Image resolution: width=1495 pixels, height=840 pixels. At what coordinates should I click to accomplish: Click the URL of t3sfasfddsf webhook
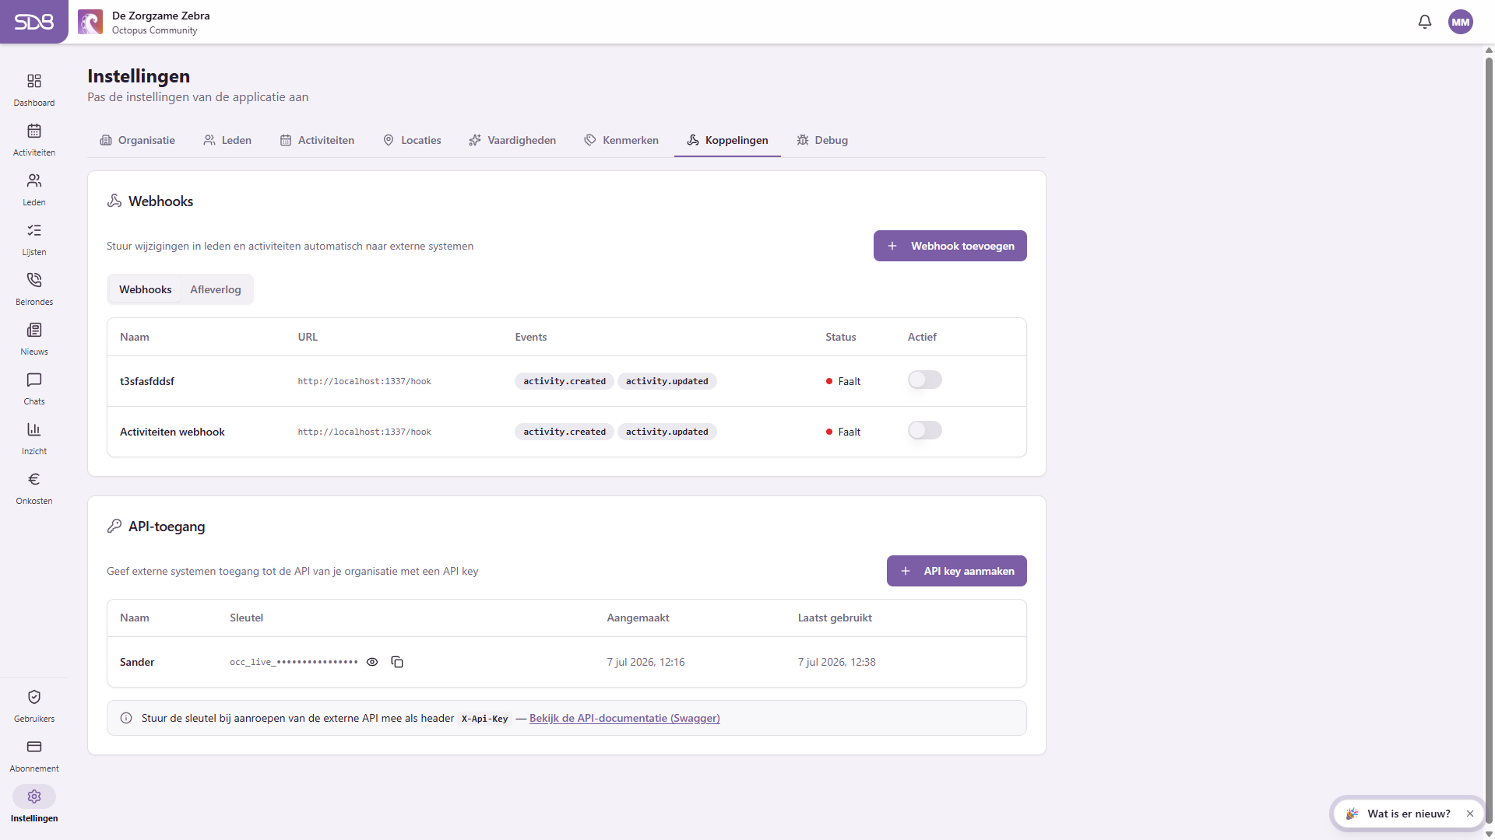[x=364, y=381]
